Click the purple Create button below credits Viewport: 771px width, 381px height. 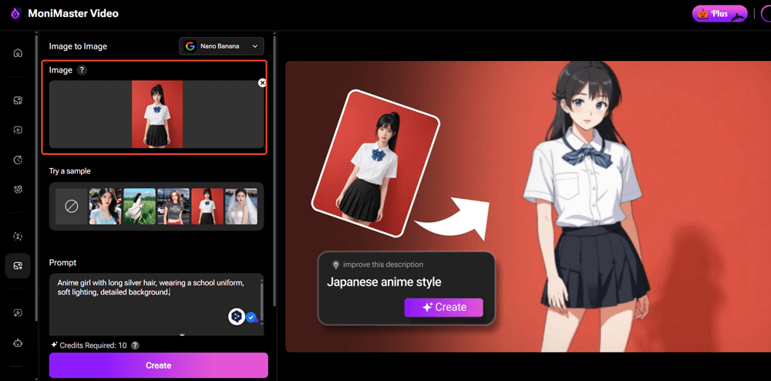(x=158, y=366)
